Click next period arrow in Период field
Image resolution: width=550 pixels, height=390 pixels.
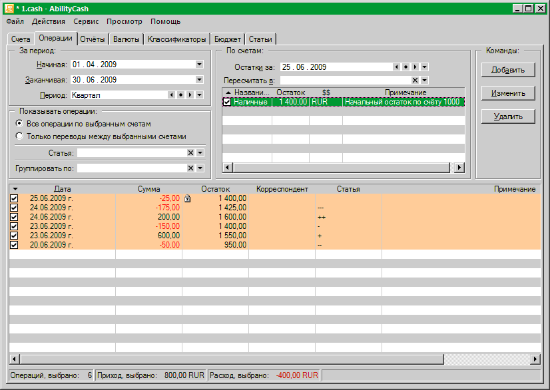[x=190, y=95]
